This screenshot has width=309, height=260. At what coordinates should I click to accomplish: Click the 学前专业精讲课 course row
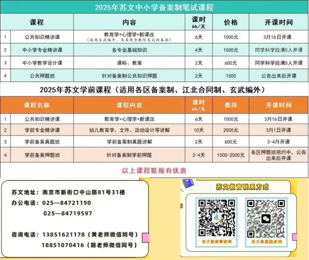(x=154, y=130)
